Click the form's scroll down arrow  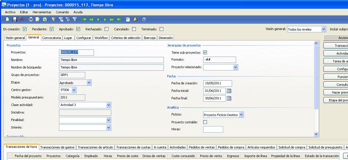coord(316,134)
